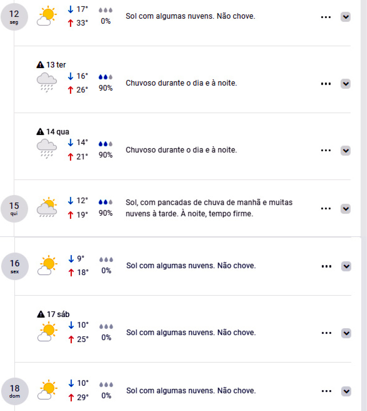
Task: Click the sun-and-cloud icon for Monday 12
Action: tap(47, 16)
